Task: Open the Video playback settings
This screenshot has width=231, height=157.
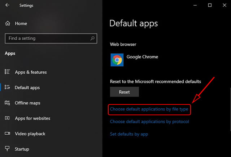Action: click(x=30, y=134)
